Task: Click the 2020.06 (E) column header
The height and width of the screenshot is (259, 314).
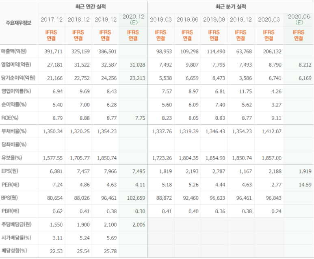Action: coord(299,19)
